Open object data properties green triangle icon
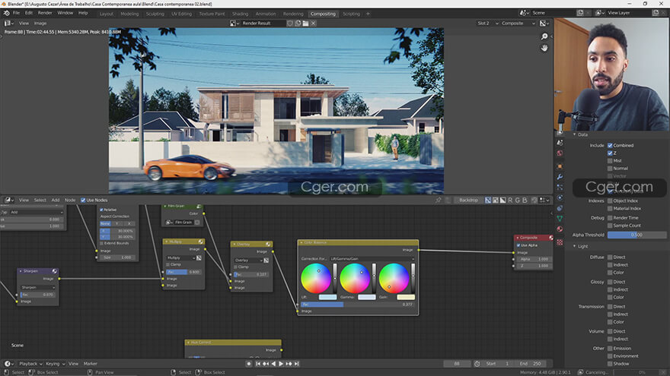Image resolution: width=670 pixels, height=376 pixels. (x=560, y=218)
